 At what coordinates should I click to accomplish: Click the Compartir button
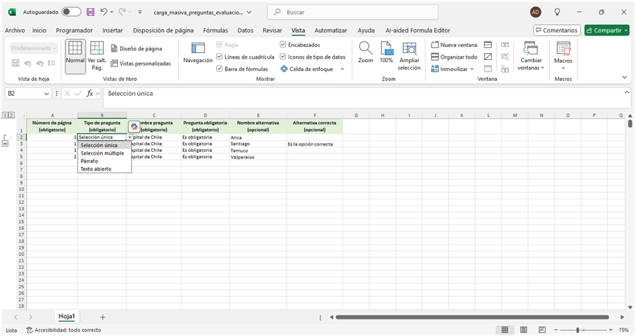(x=606, y=30)
